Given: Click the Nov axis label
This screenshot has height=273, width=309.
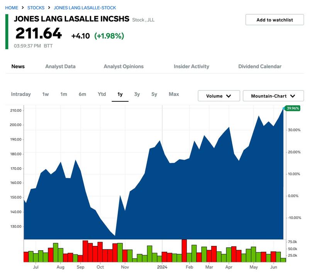Looking at the screenshot, I should tap(125, 267).
